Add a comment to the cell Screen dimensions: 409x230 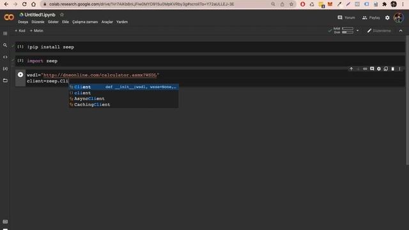coord(372,69)
